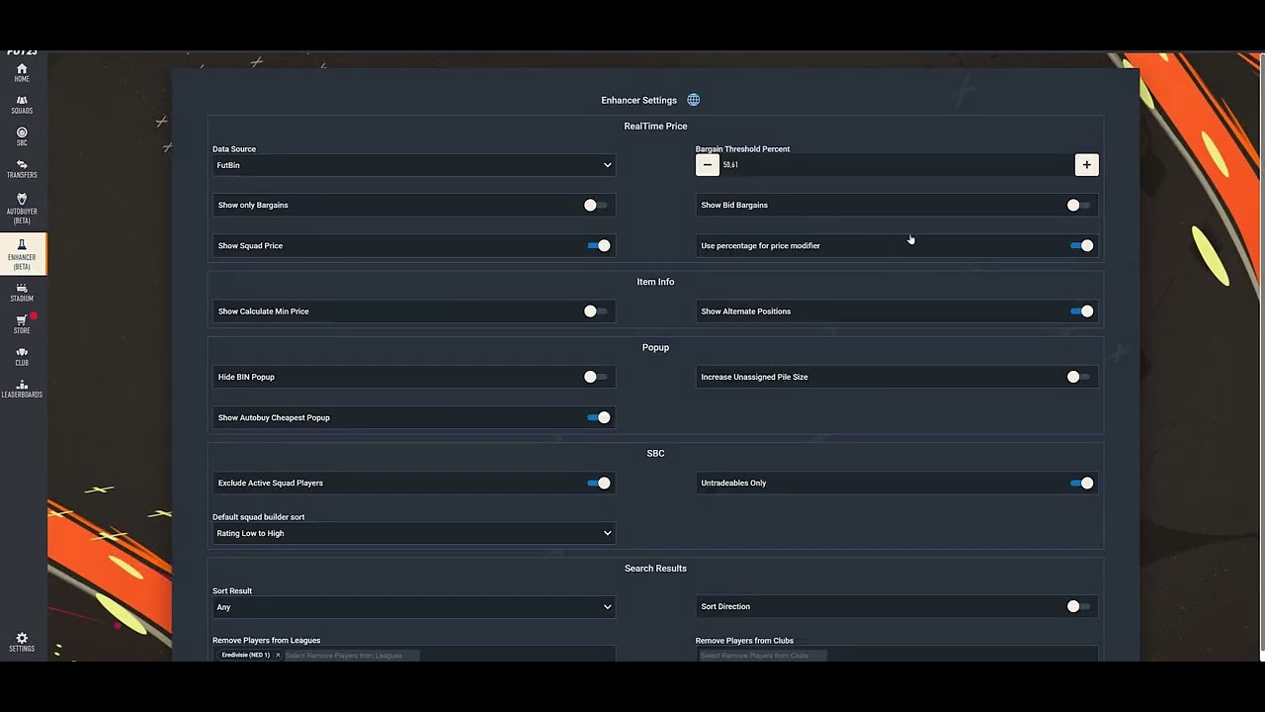Click the Bargain Threshold Percent value field
The width and height of the screenshot is (1265, 712).
coord(896,165)
